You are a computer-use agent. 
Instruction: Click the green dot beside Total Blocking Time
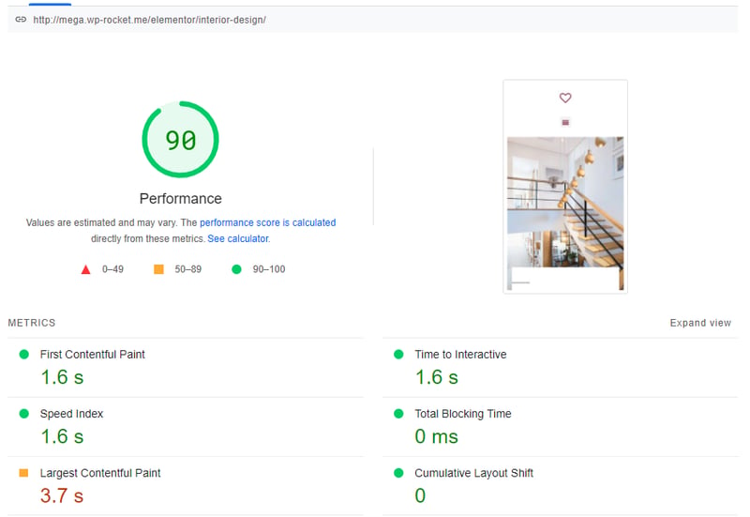coord(398,414)
